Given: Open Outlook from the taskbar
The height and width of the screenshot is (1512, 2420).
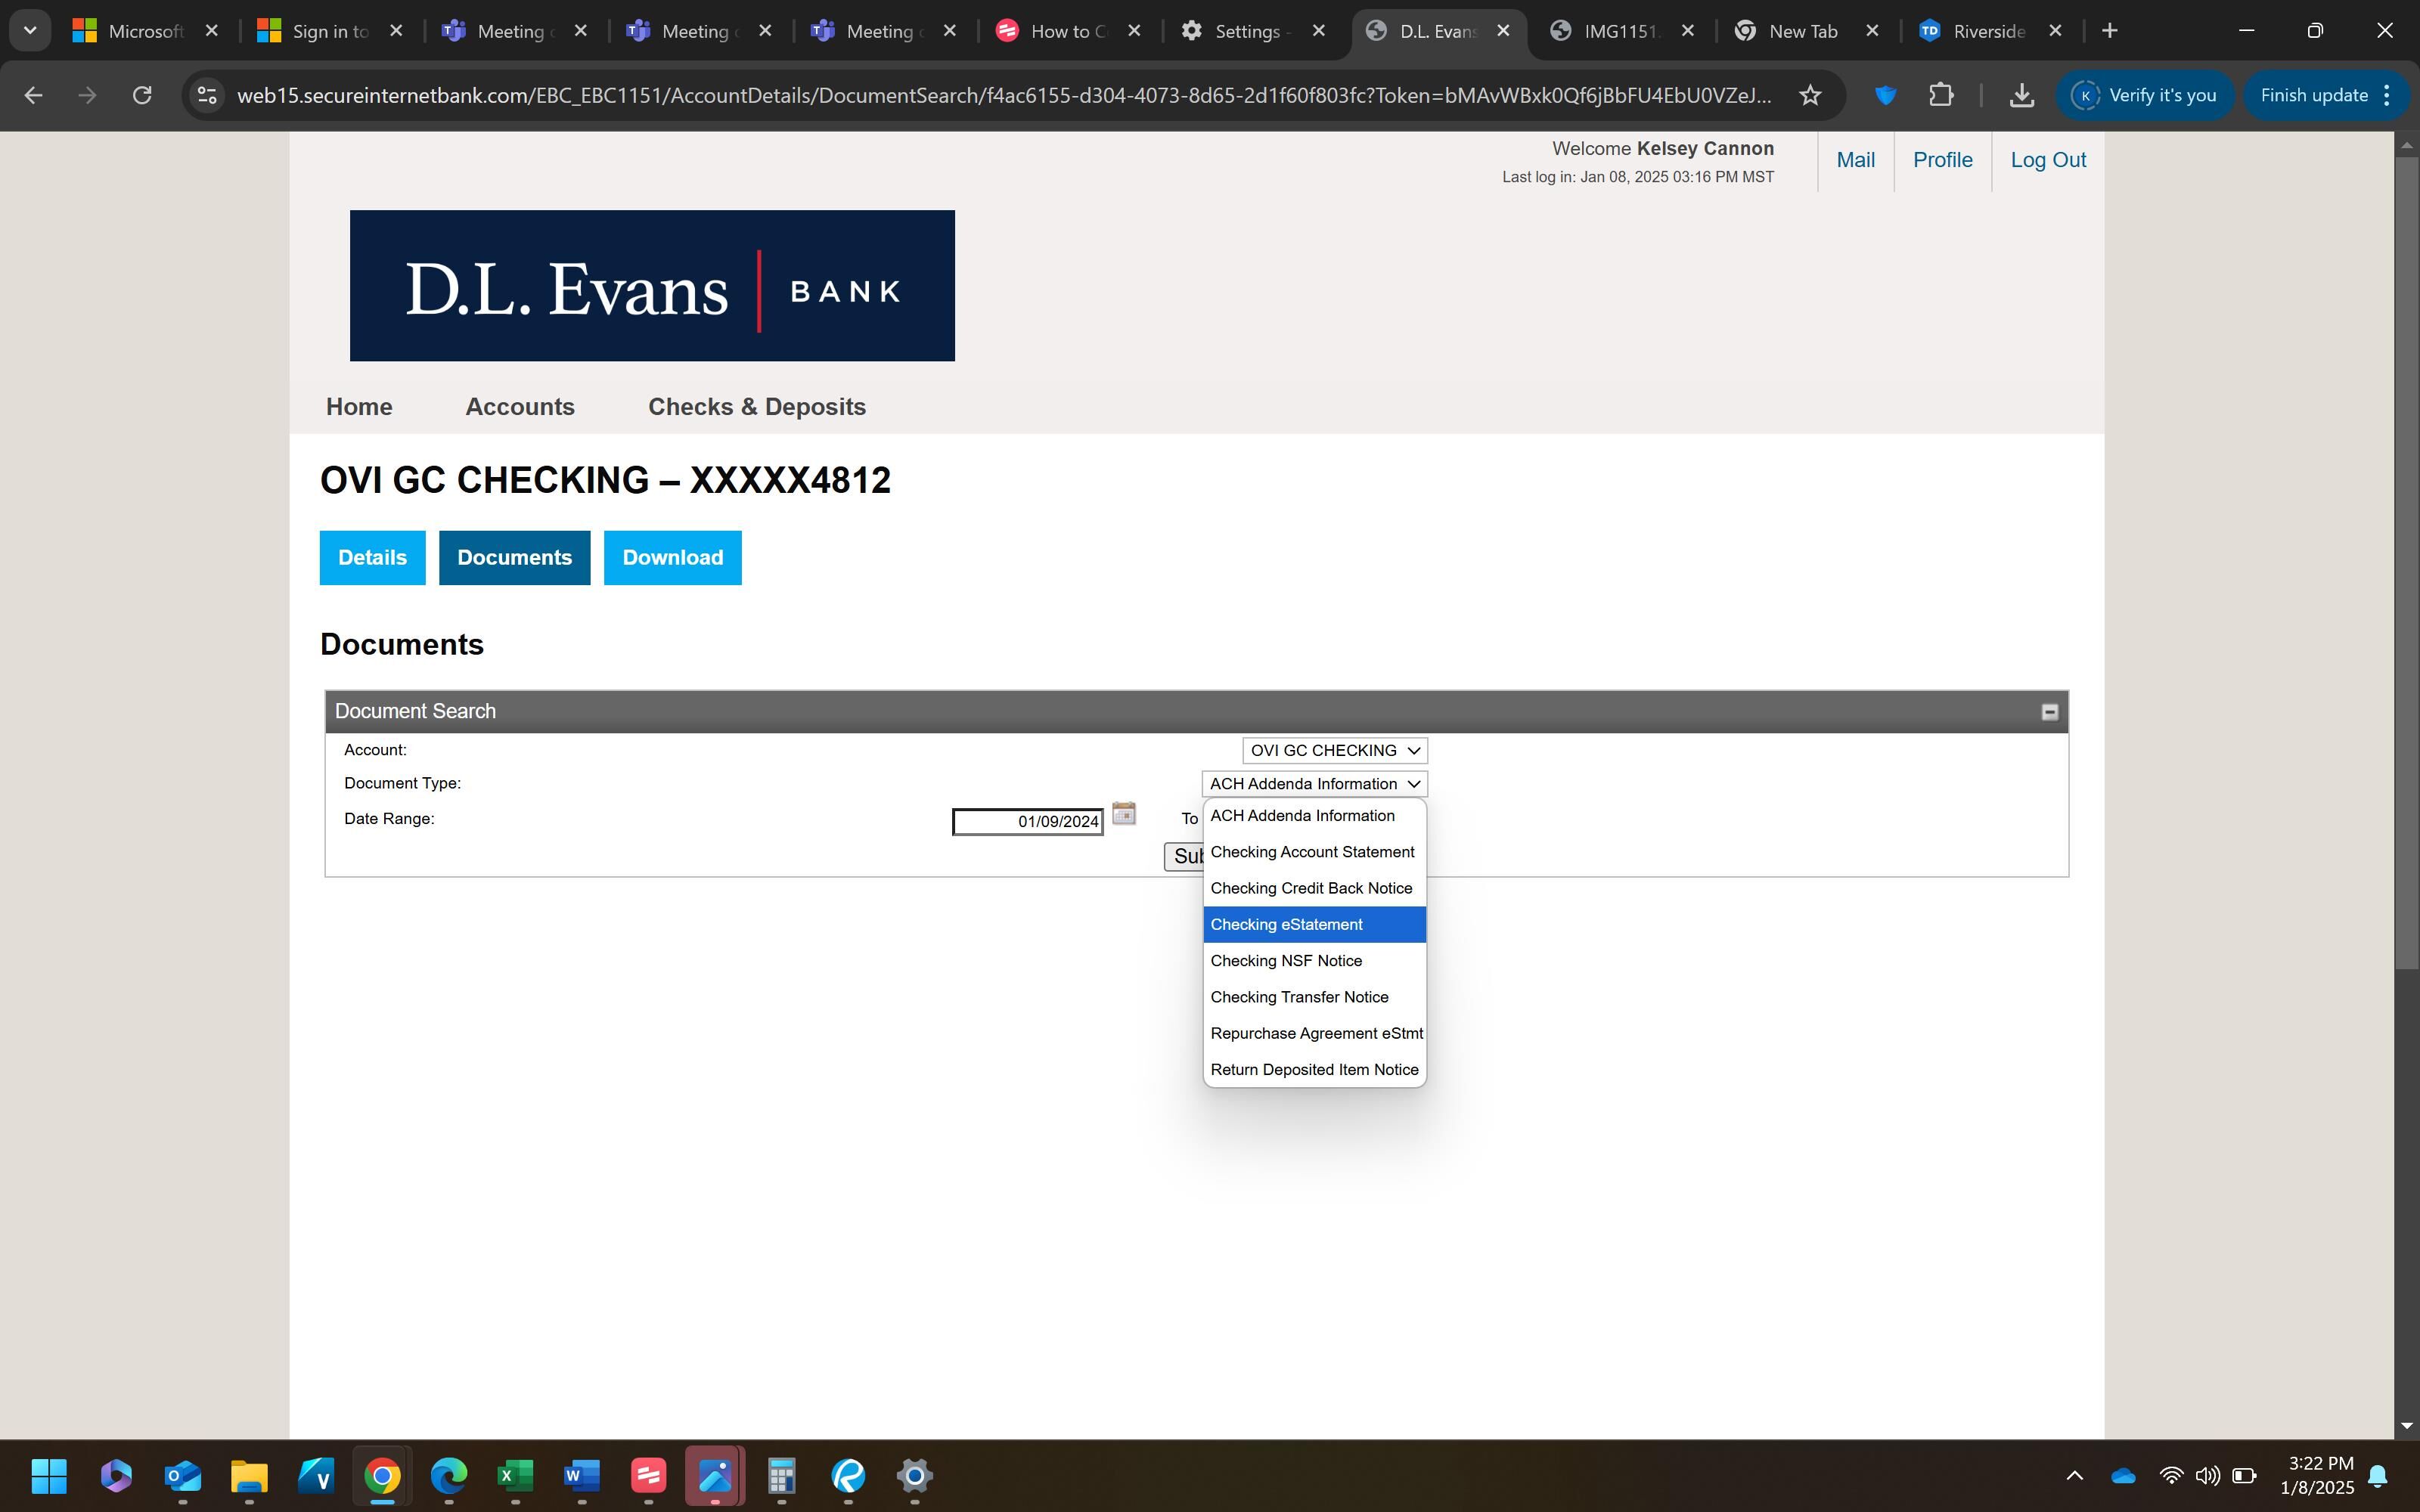Looking at the screenshot, I should click(183, 1475).
